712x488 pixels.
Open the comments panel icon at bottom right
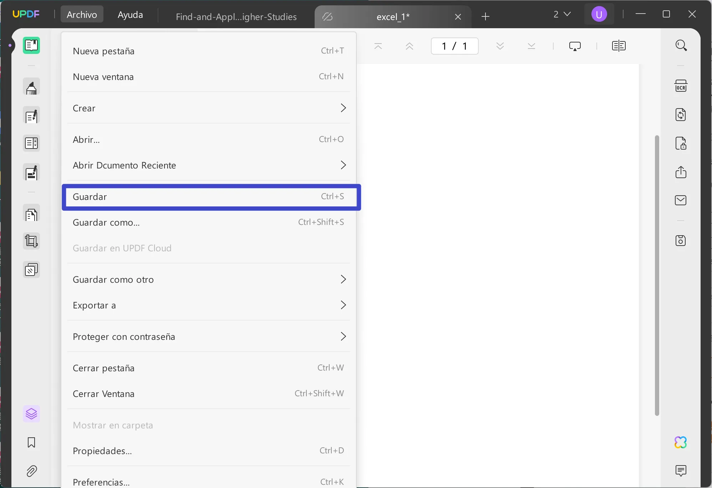681,471
